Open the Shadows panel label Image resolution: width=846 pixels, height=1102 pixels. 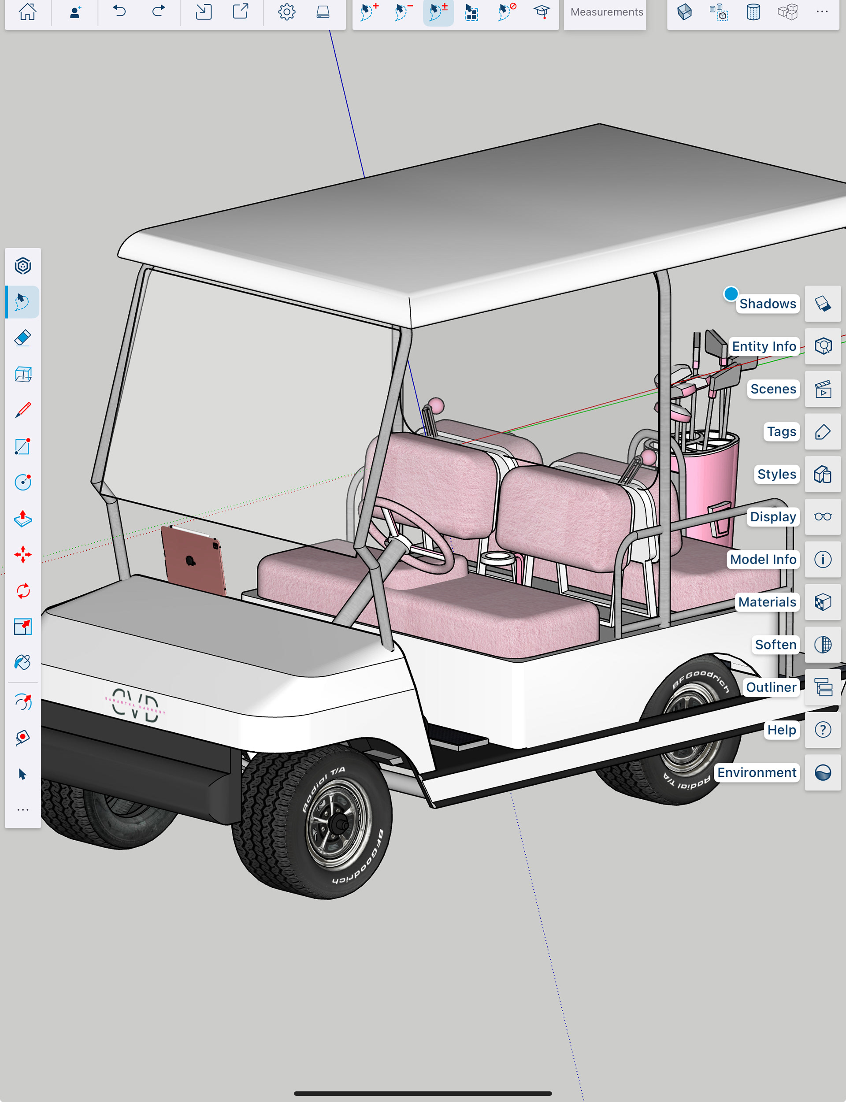click(768, 304)
